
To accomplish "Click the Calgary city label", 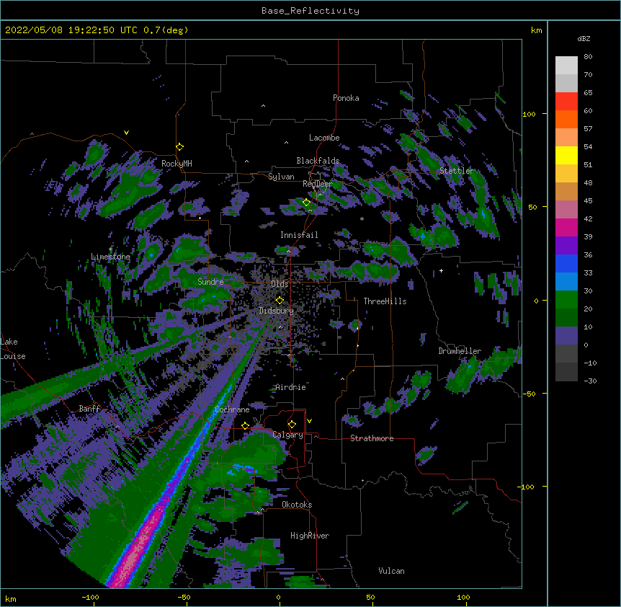I will 288,435.
